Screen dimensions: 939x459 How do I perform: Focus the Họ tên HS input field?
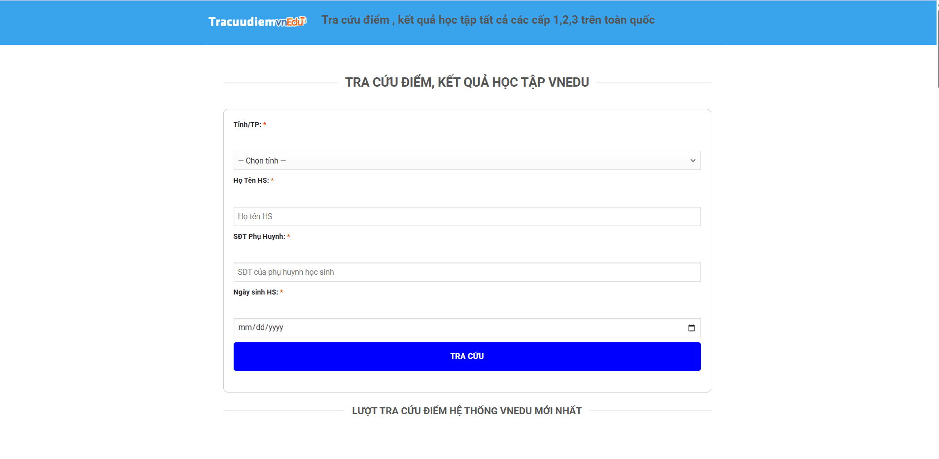point(466,217)
